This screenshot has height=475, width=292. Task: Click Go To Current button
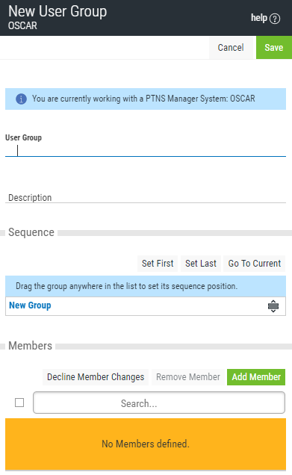(x=255, y=263)
